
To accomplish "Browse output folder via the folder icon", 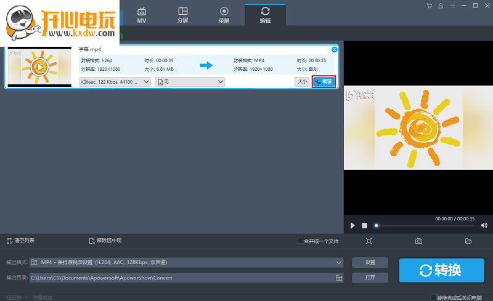I will 338,278.
